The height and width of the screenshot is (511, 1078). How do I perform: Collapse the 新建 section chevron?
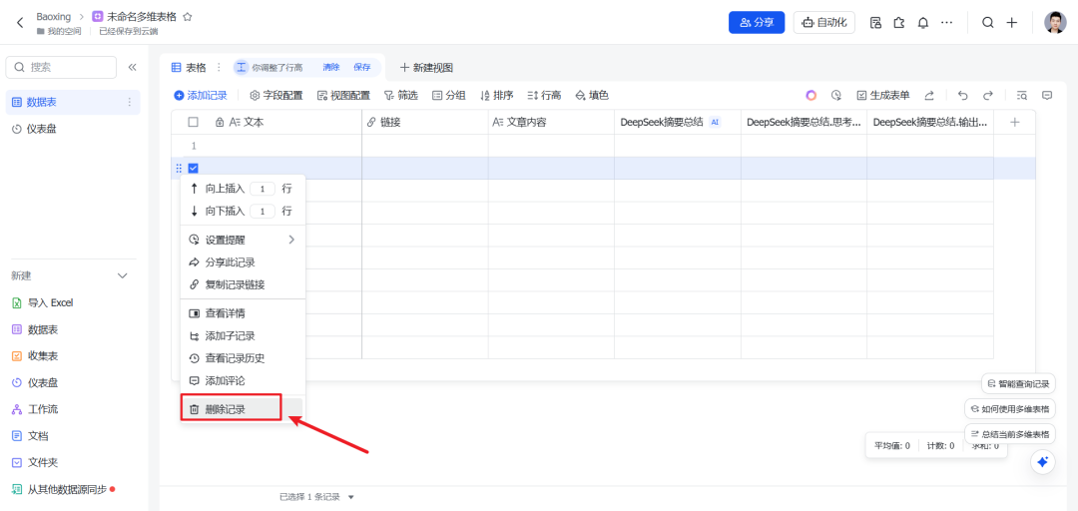123,275
